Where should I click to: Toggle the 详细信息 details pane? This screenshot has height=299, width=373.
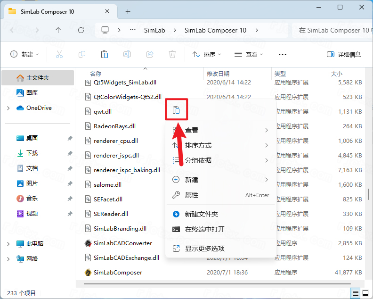[x=344, y=54]
